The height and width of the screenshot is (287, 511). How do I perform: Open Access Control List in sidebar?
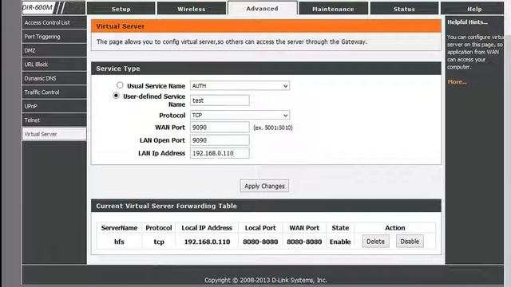pos(54,22)
